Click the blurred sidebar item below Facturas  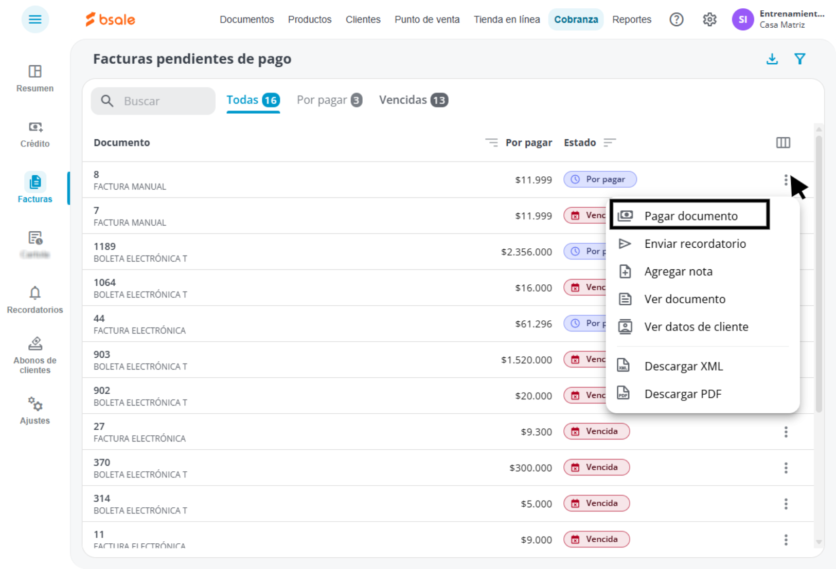35,245
